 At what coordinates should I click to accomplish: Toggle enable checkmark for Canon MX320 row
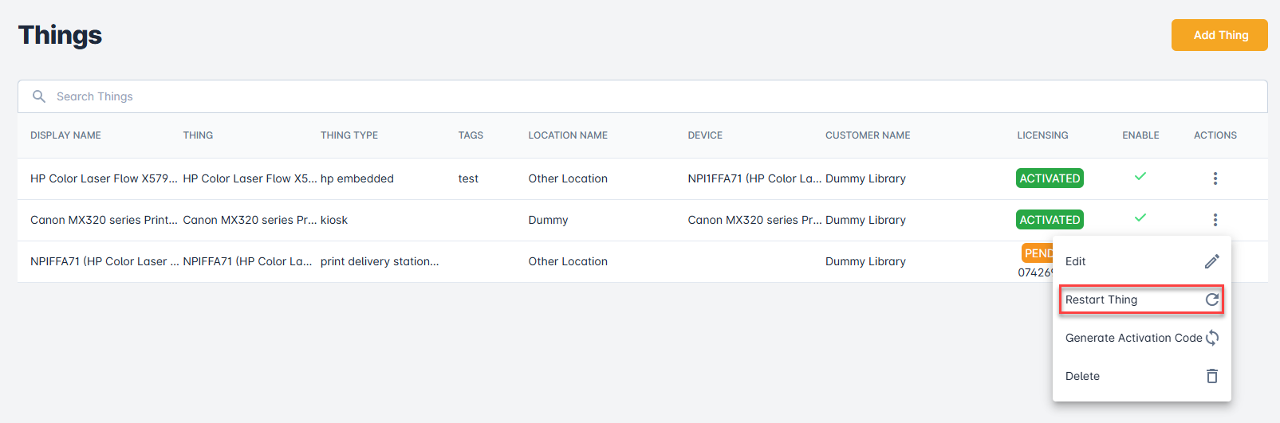tap(1140, 217)
